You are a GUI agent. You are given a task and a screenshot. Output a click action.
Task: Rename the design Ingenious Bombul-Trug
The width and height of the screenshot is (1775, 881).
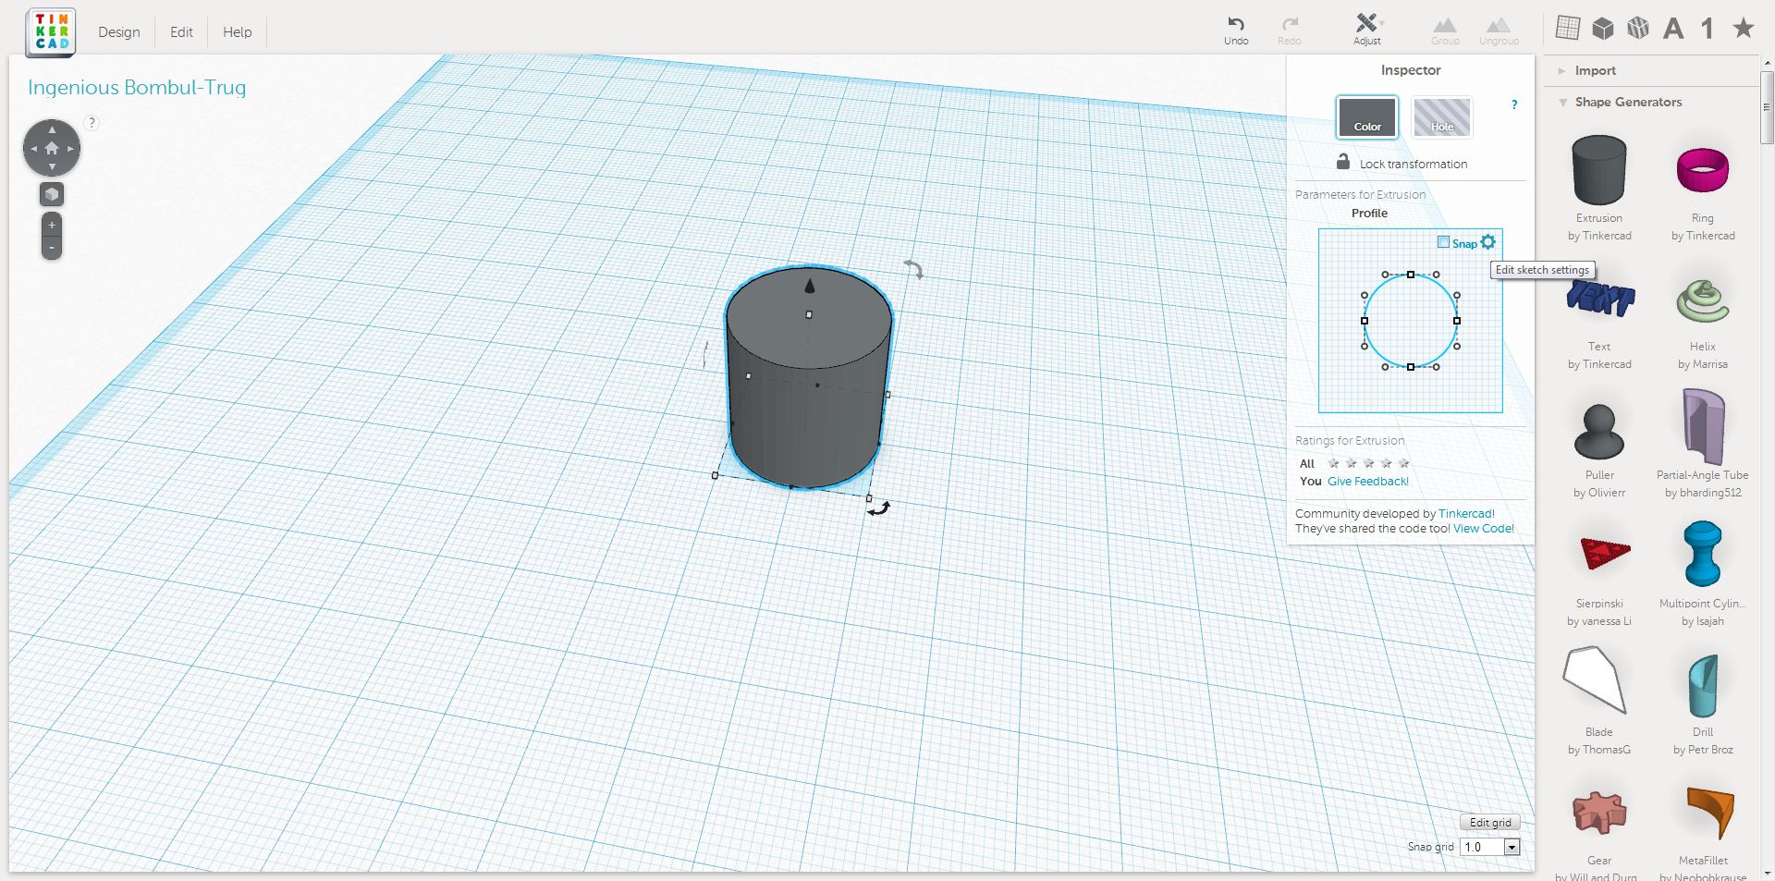click(x=137, y=87)
